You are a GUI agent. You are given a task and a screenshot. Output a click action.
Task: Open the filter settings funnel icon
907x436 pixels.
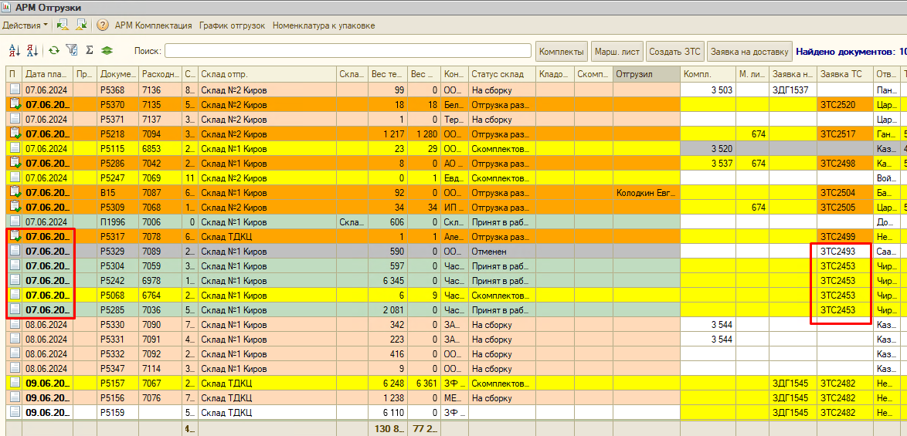point(72,51)
